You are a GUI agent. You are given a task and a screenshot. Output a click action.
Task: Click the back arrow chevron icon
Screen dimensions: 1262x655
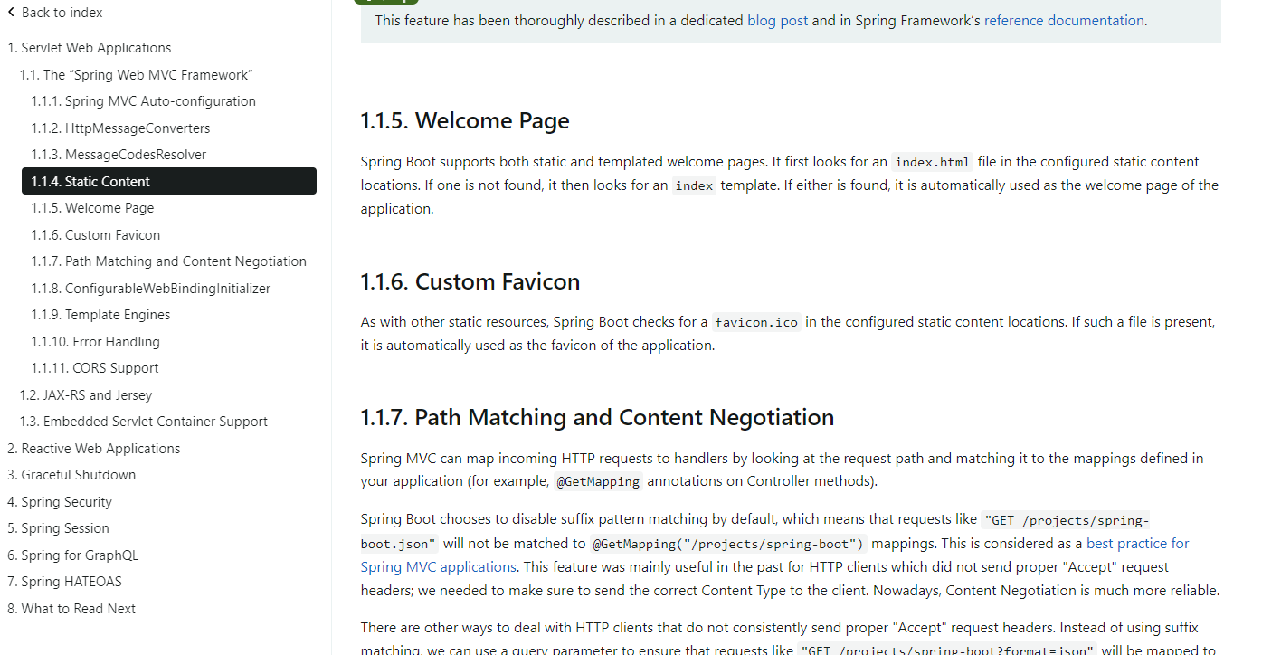(x=11, y=13)
